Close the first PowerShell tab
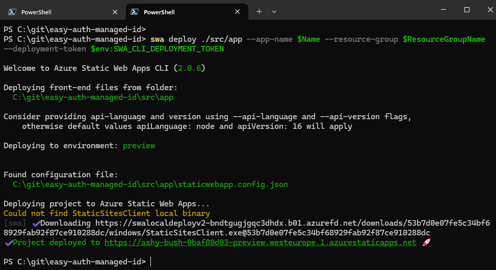Screen dimensions: 496x270 click(x=115, y=12)
